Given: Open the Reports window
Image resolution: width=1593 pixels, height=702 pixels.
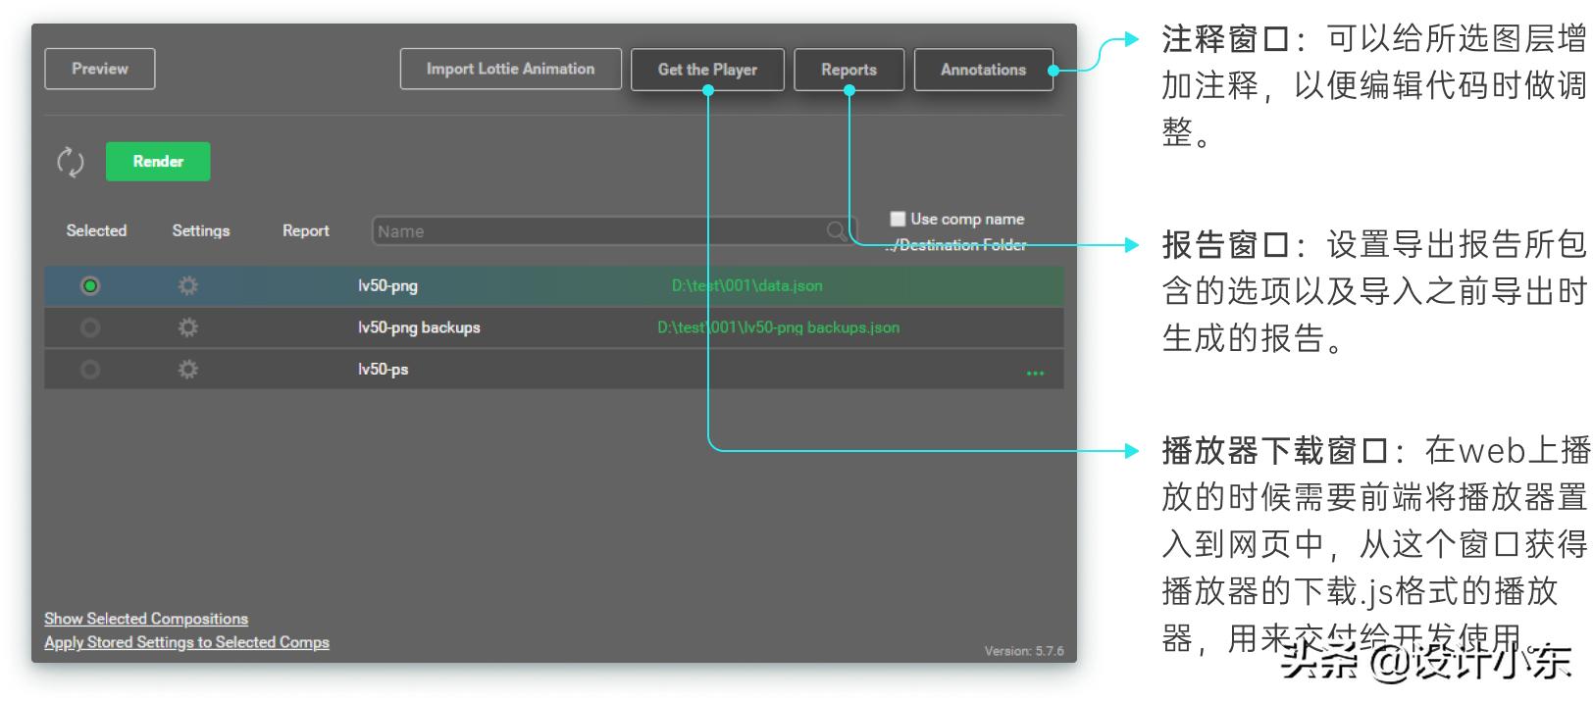Looking at the screenshot, I should (848, 70).
